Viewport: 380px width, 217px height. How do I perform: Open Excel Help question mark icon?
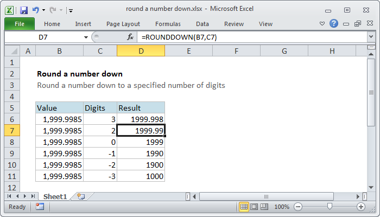[x=333, y=24]
